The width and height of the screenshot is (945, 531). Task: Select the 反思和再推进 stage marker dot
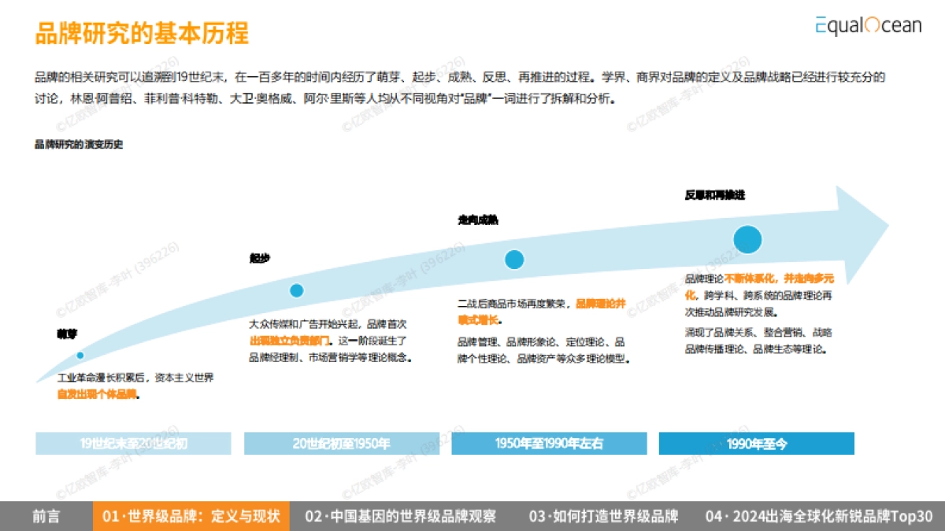point(747,239)
